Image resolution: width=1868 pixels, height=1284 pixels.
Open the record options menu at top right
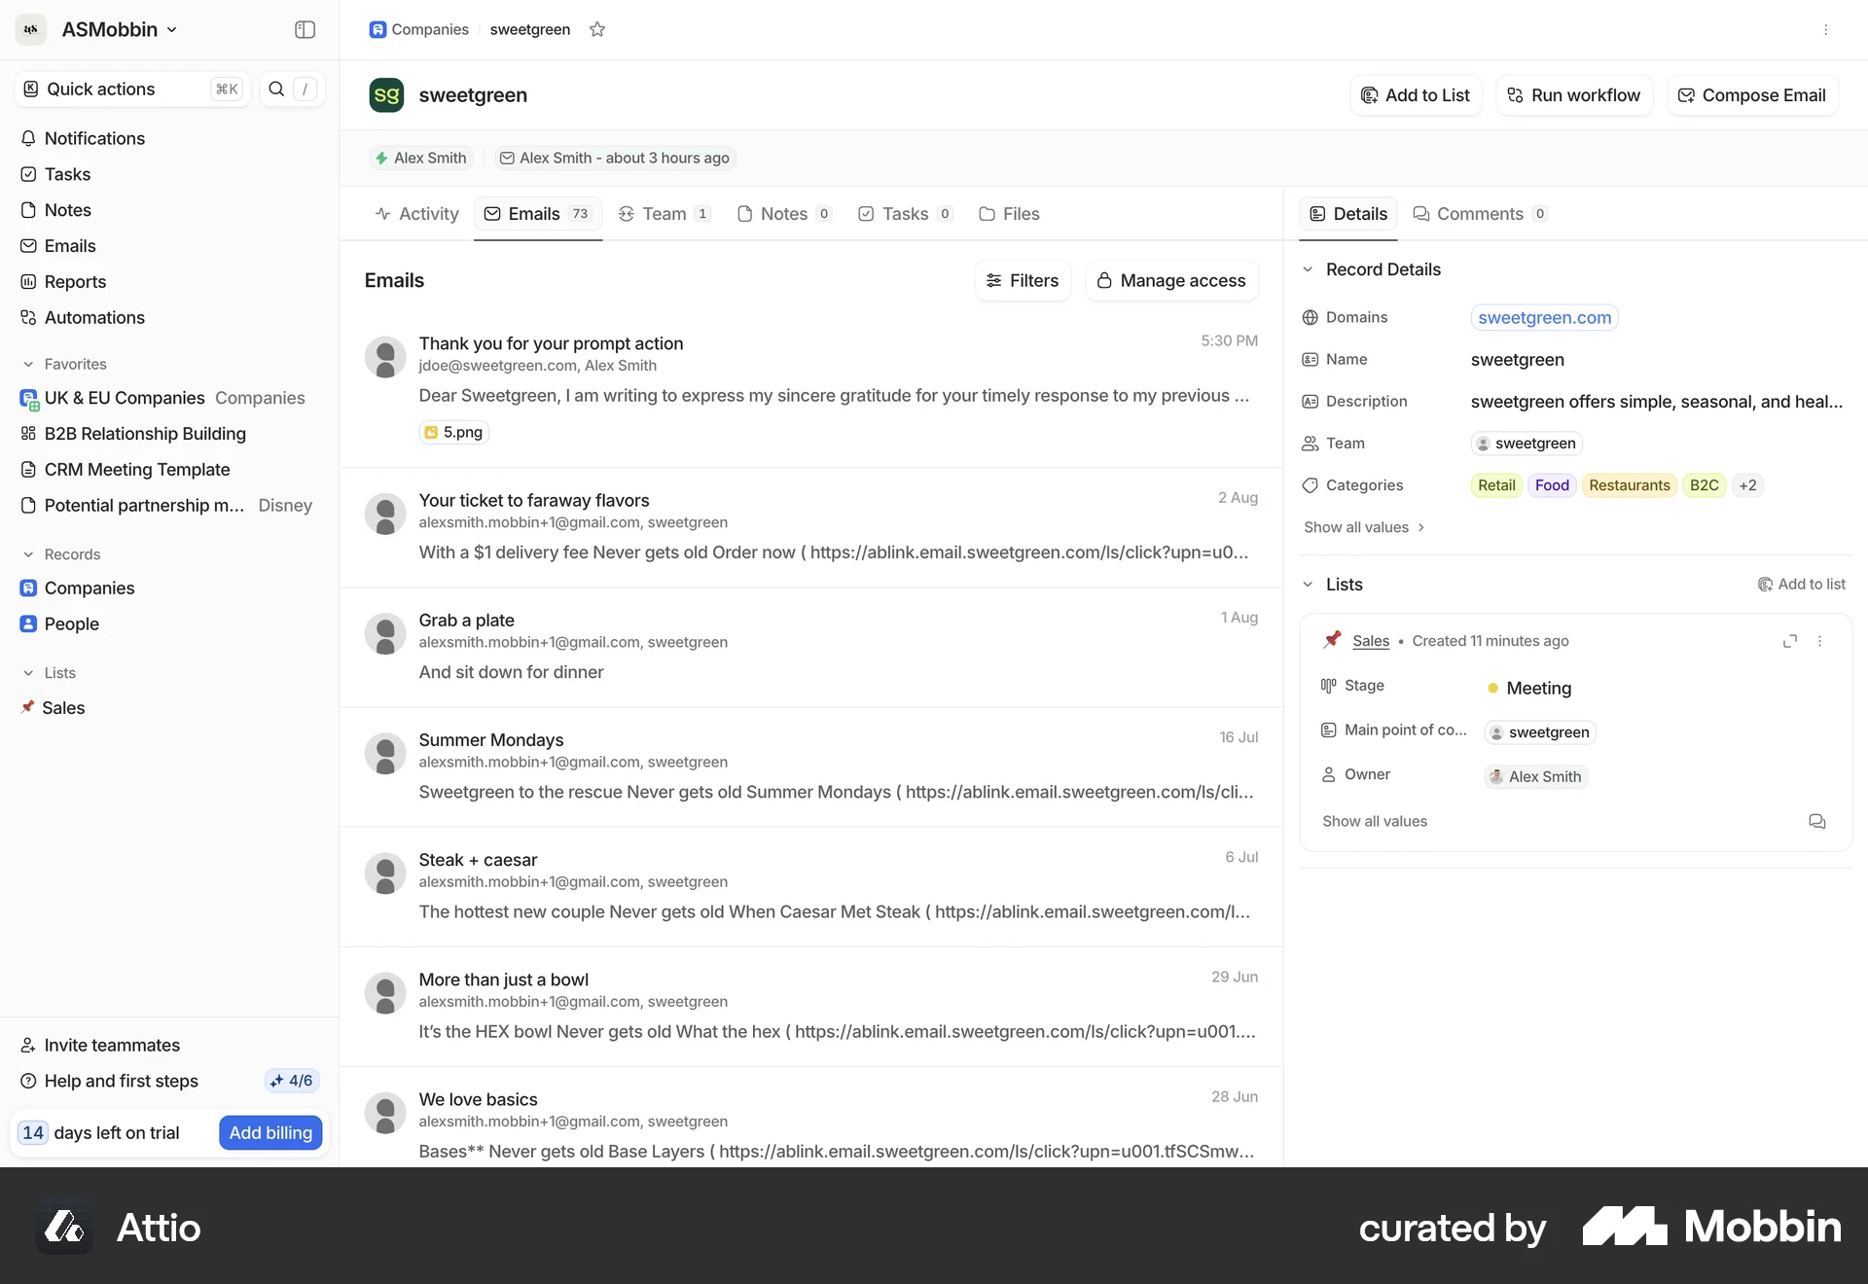(1827, 30)
